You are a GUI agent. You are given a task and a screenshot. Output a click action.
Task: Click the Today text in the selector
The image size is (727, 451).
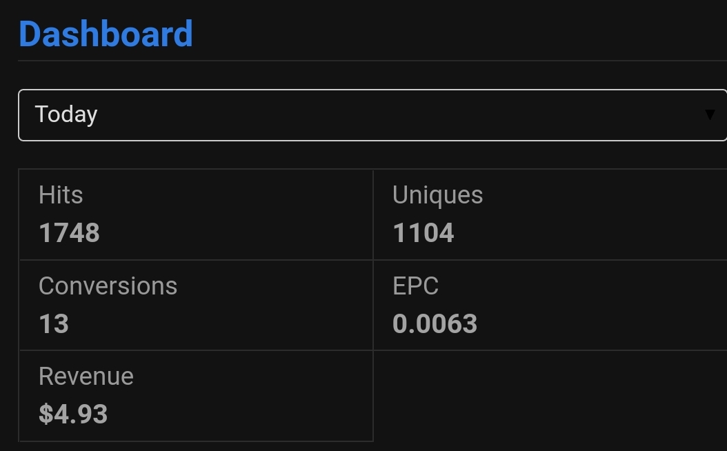tap(66, 114)
